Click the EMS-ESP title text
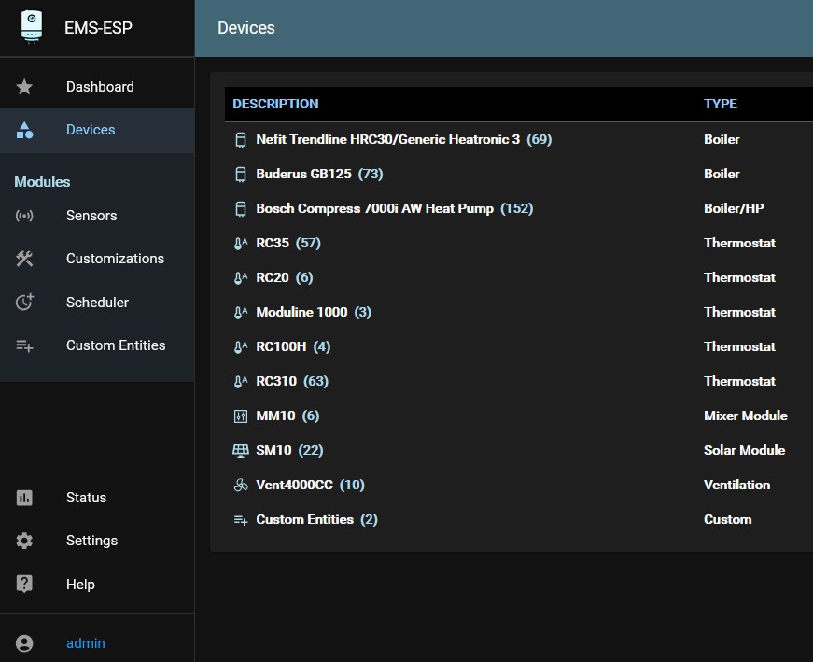This screenshot has height=662, width=813. coord(98,27)
